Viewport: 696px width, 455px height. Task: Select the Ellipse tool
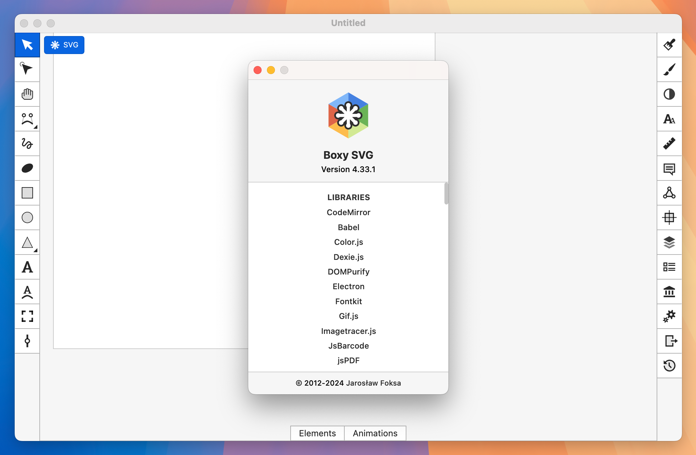[27, 217]
